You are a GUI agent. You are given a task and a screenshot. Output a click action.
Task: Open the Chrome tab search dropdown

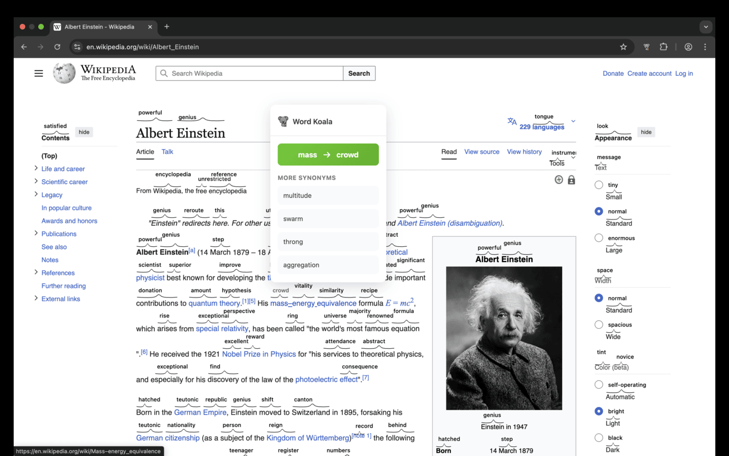tap(706, 27)
